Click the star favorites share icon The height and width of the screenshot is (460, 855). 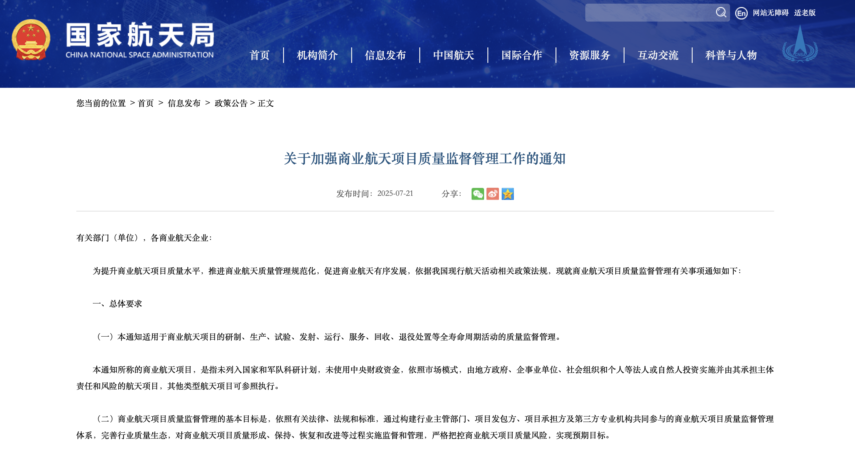pos(507,194)
